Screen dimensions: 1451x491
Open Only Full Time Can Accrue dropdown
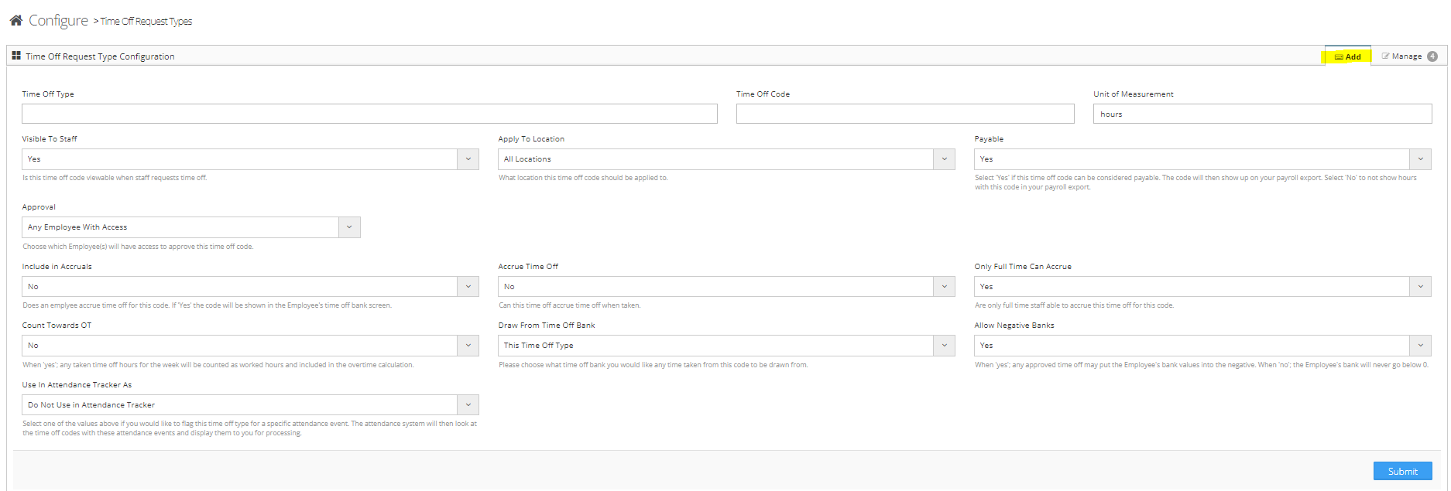(1202, 287)
